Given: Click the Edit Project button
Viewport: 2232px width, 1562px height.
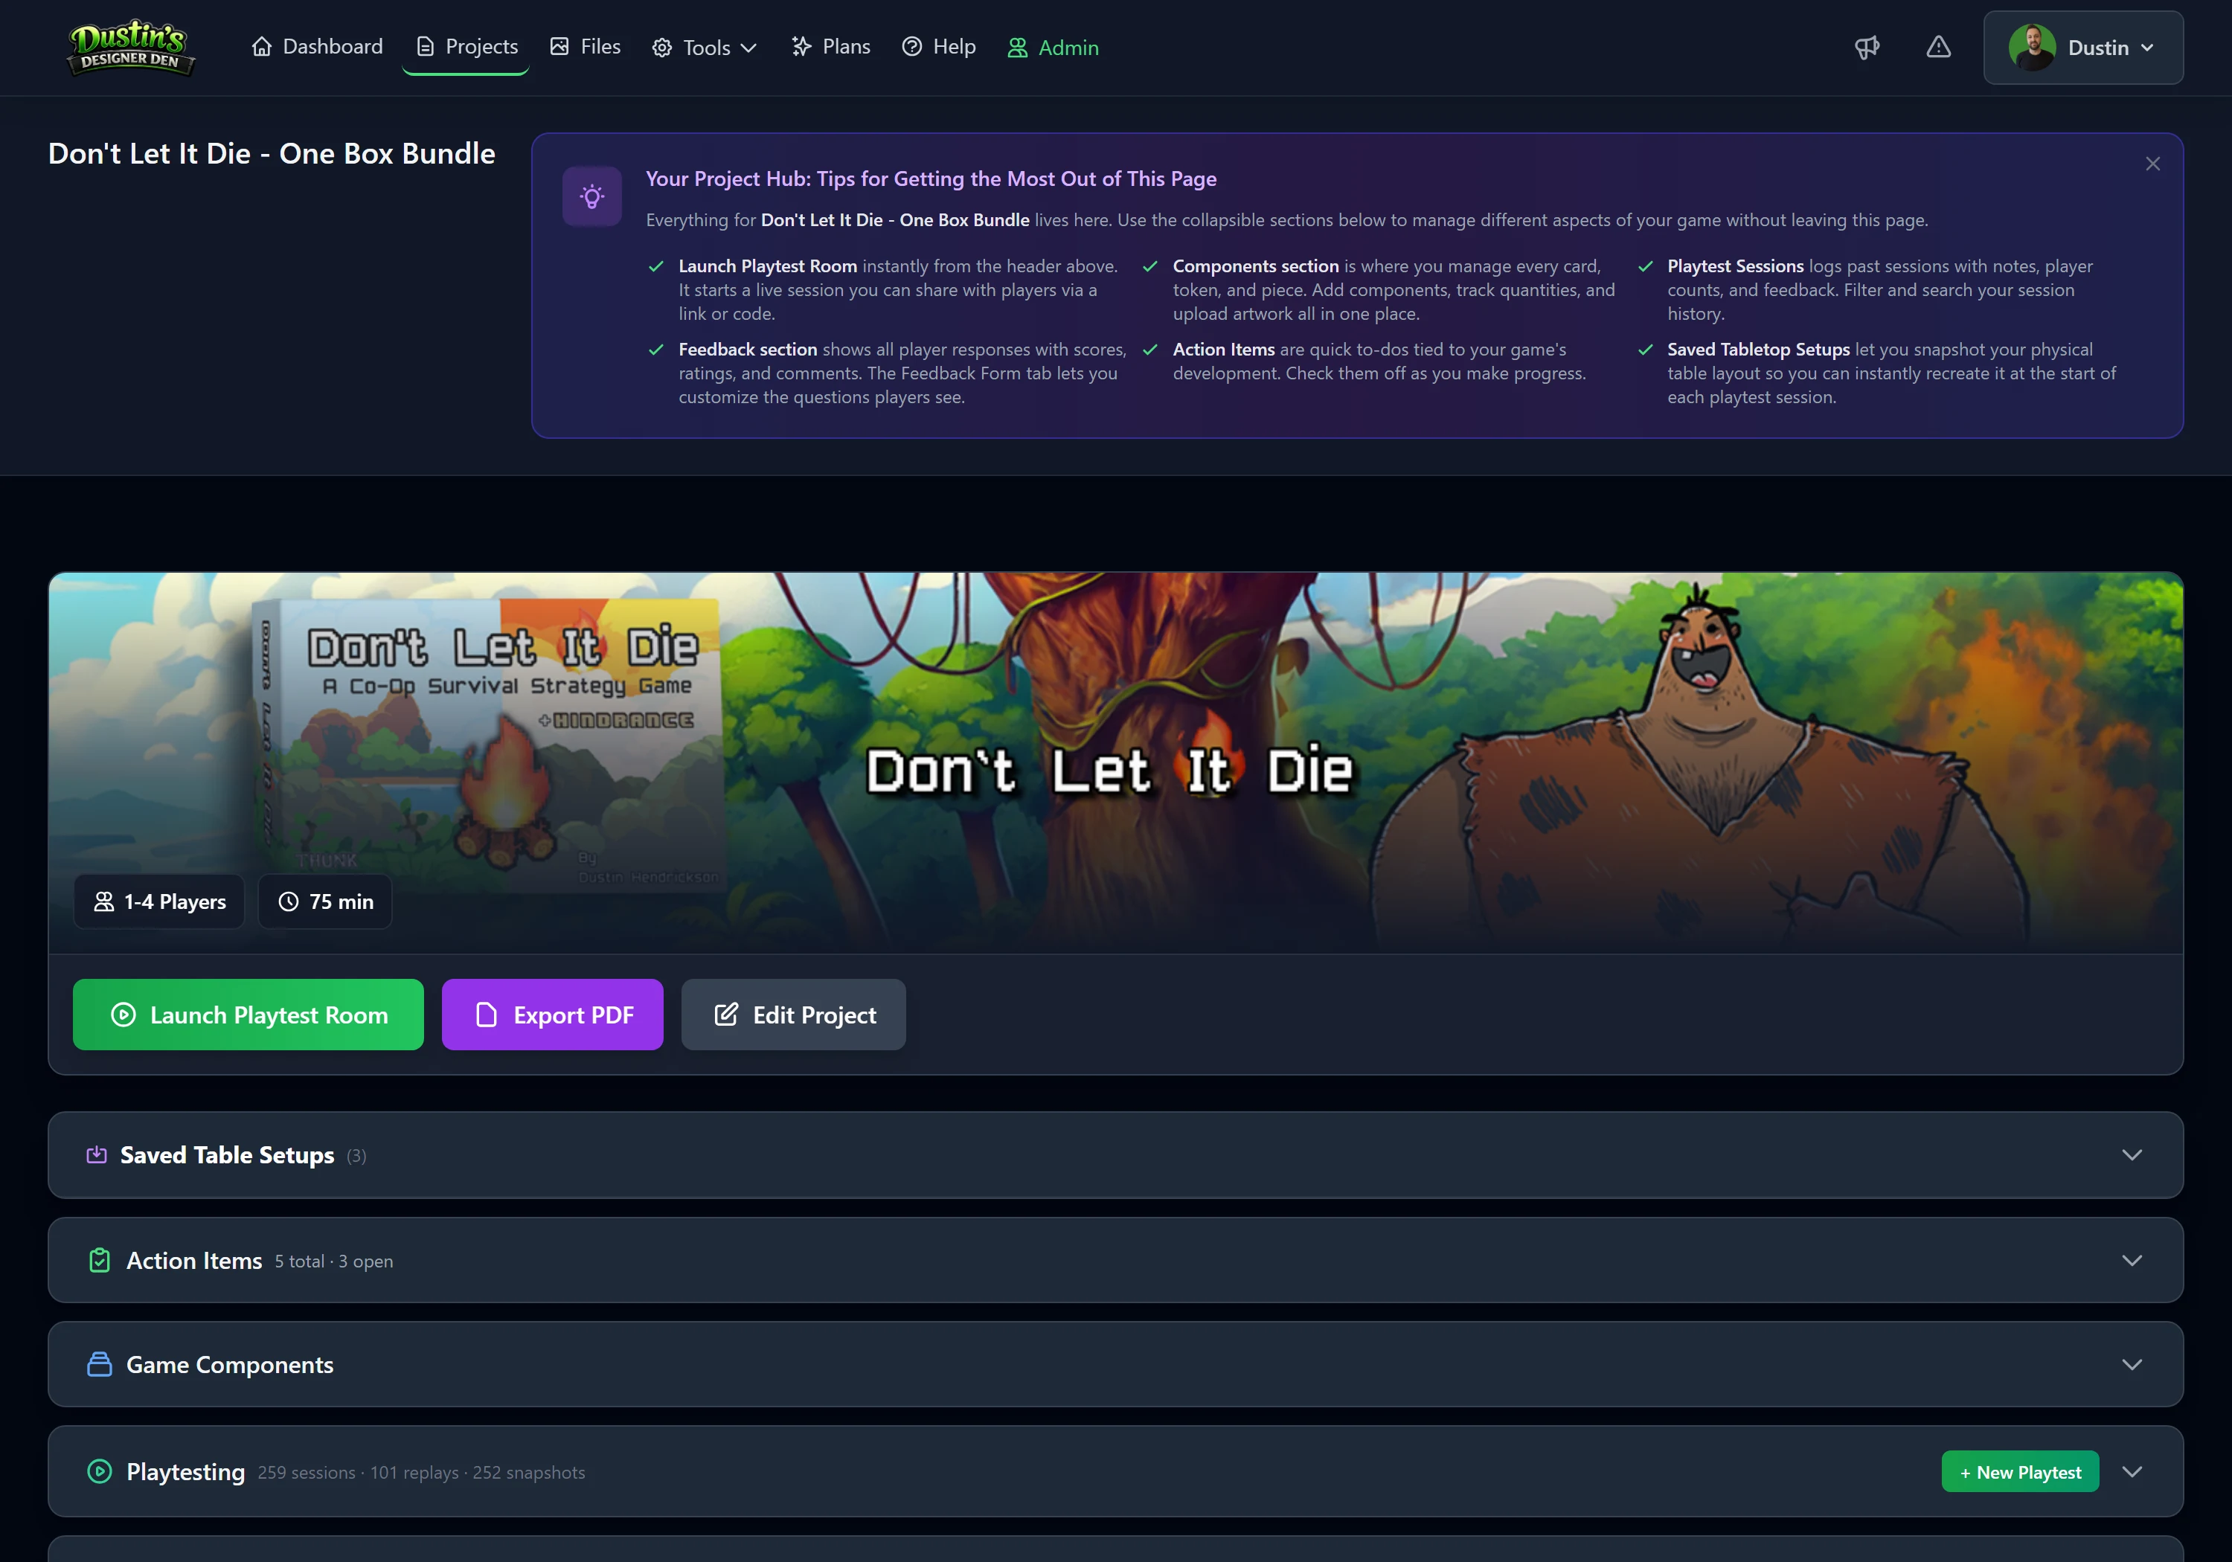Looking at the screenshot, I should click(x=793, y=1014).
